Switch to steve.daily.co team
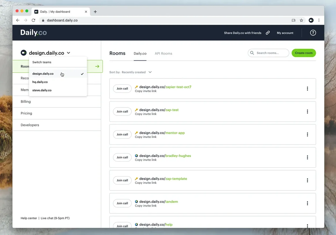The image size is (336, 235). 58,90
